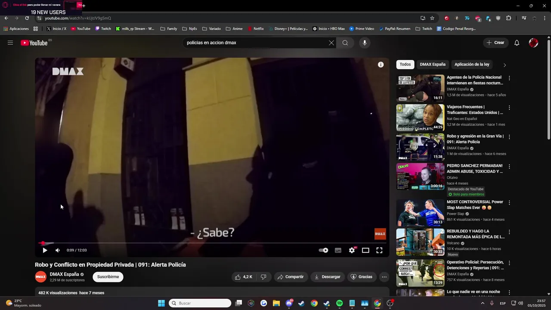551x310 pixels.
Task: Open DMAX España channel avatar
Action: coord(41,277)
